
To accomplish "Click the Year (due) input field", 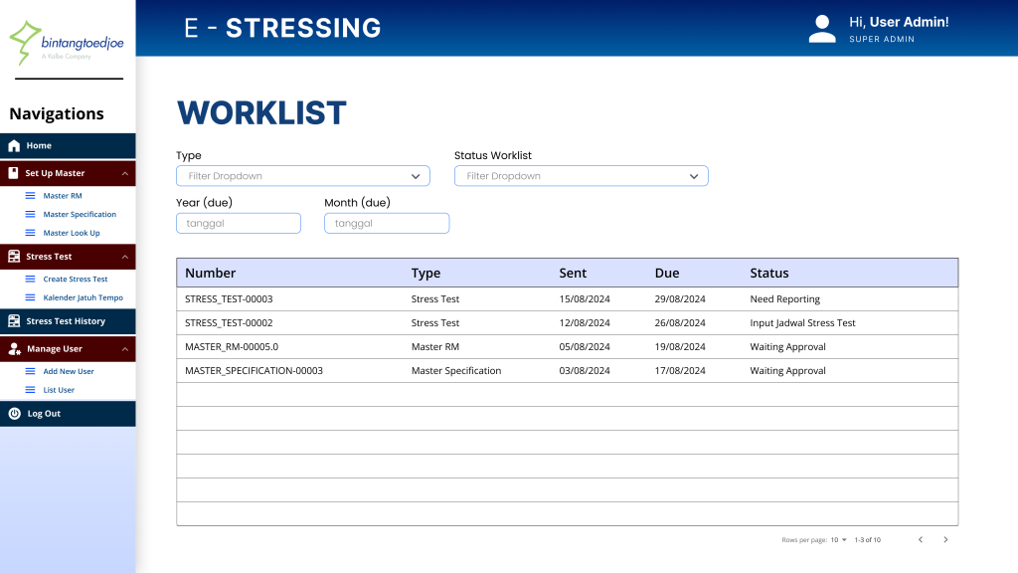I will pyautogui.click(x=239, y=223).
